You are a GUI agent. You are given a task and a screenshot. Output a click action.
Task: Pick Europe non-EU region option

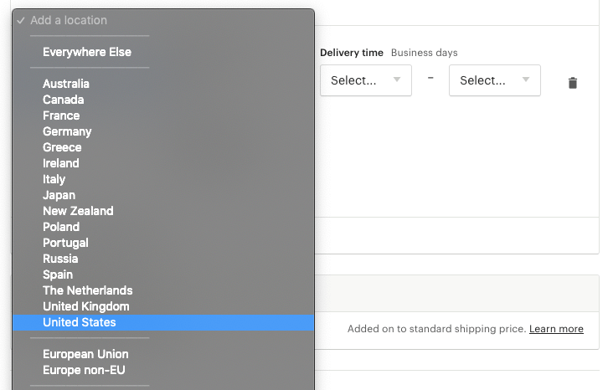[163, 370]
